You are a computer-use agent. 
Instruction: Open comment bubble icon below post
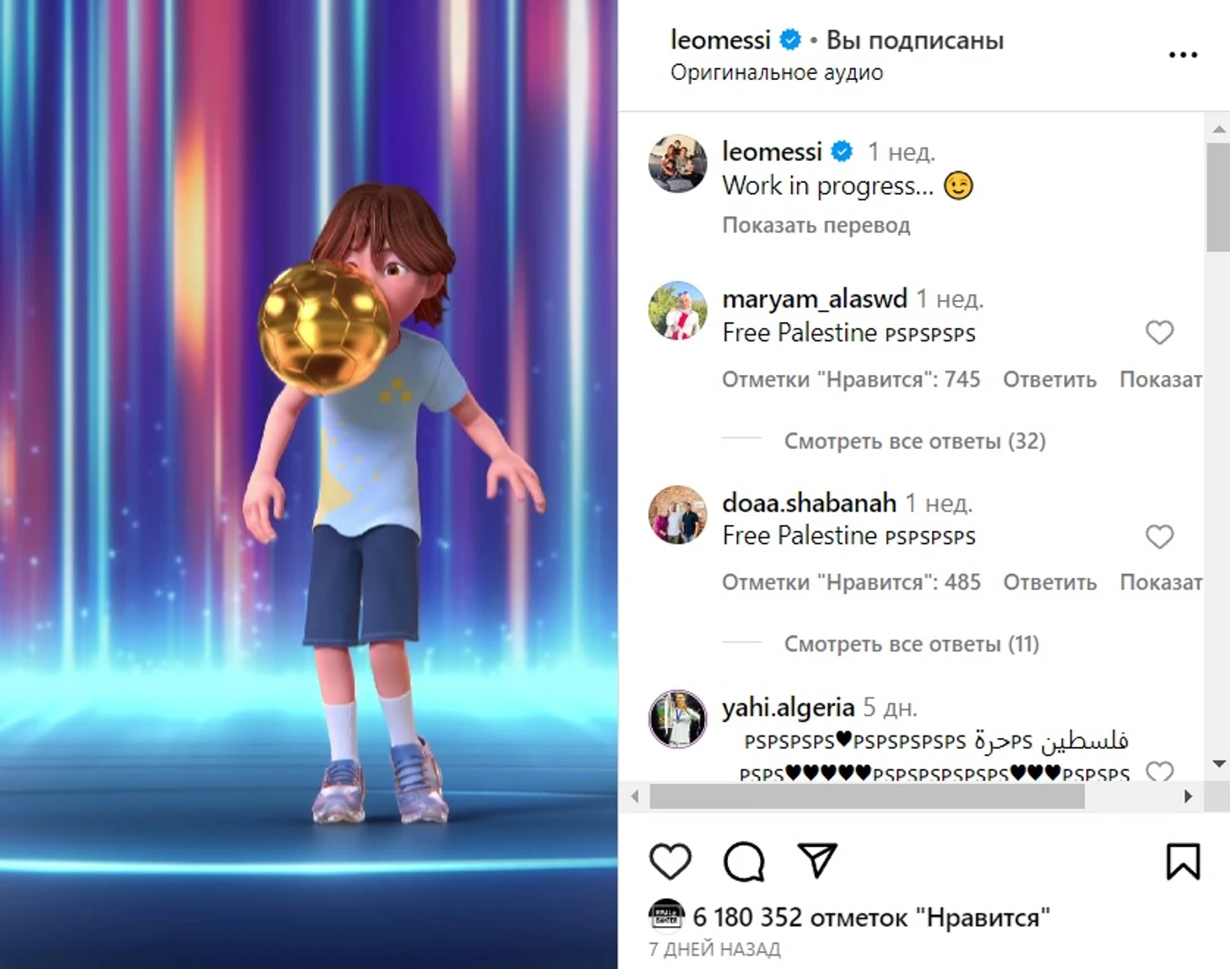[x=744, y=861]
